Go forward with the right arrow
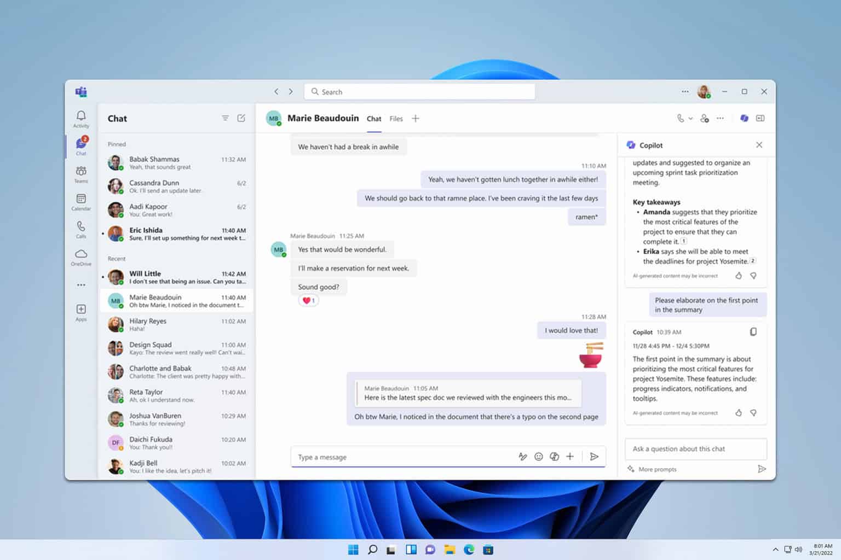This screenshot has width=841, height=560. pos(291,91)
